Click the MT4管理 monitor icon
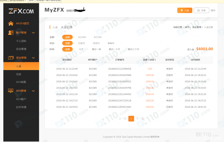 pyautogui.click(x=11, y=91)
